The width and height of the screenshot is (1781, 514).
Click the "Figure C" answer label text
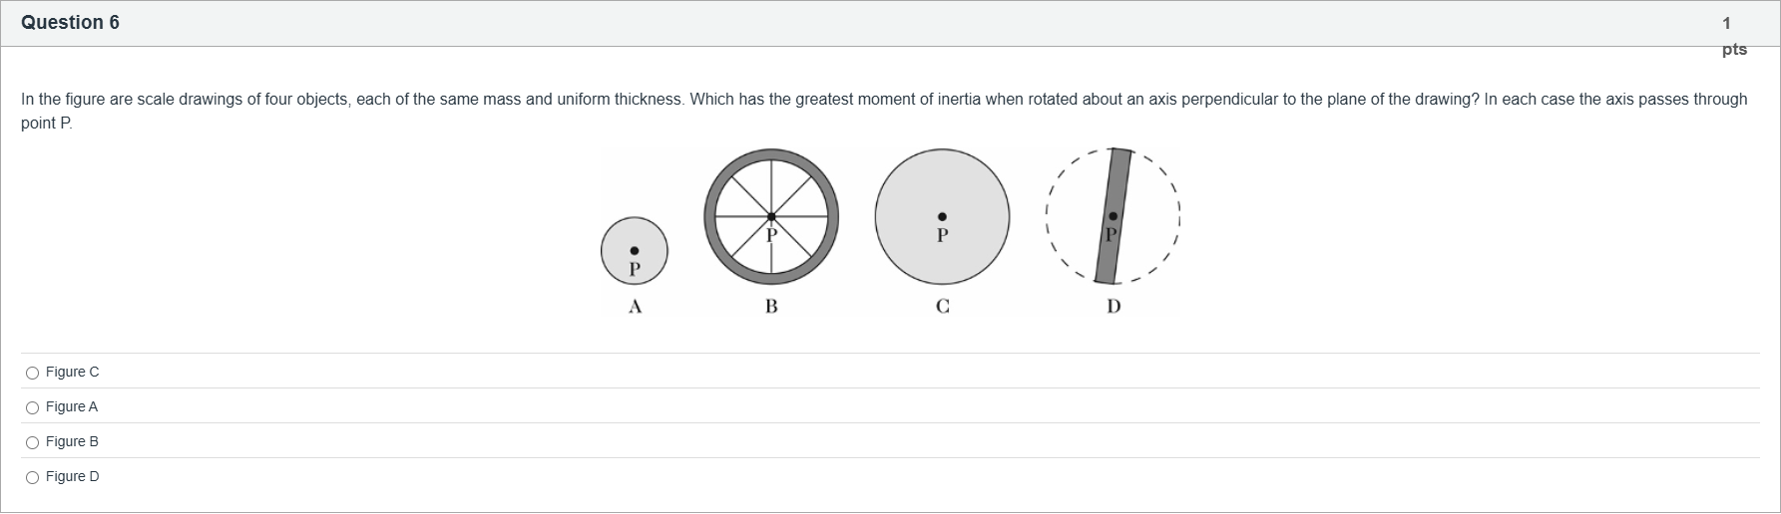coord(73,373)
